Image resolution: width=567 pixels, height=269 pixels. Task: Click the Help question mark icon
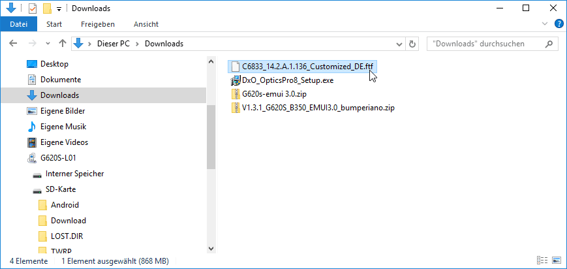tap(559, 24)
